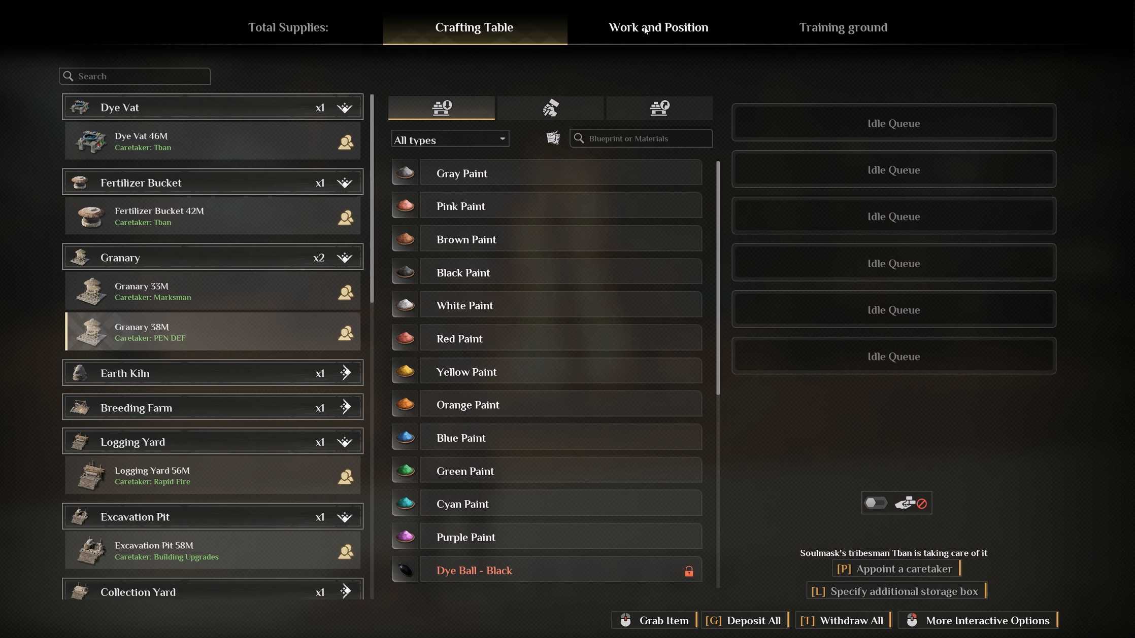Click the caretaker icon on Excavation Pit 58M

point(346,551)
